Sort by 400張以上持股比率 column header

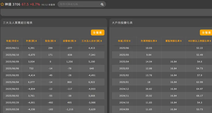click(x=199, y=41)
